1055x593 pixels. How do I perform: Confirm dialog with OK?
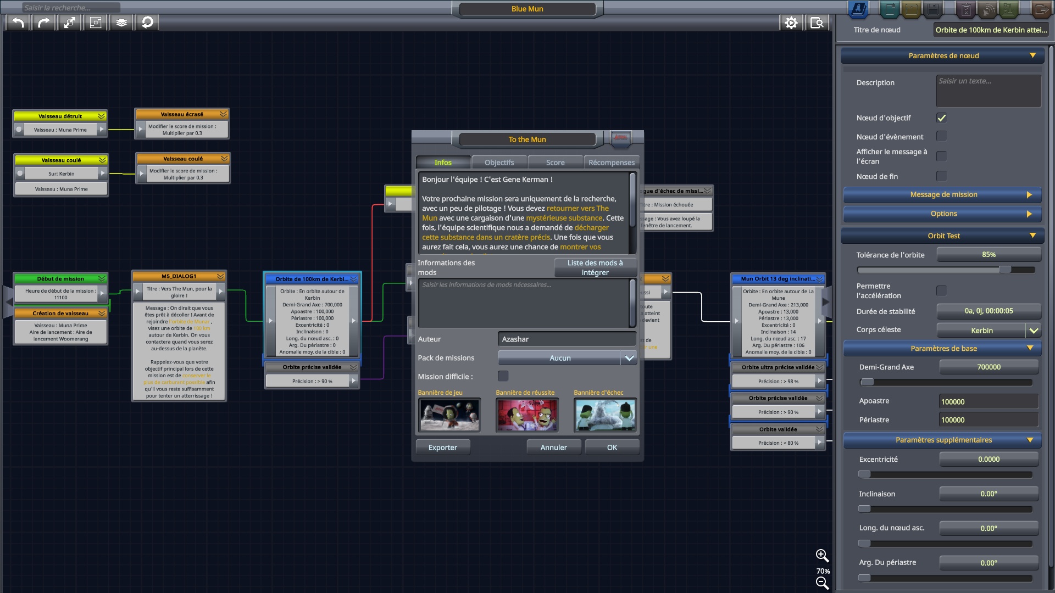pos(612,447)
